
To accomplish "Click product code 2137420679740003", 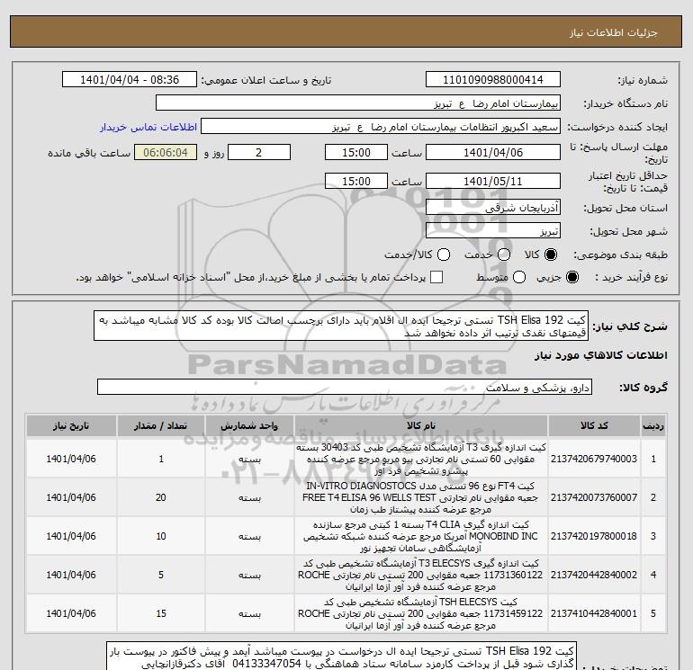I will coord(594,459).
